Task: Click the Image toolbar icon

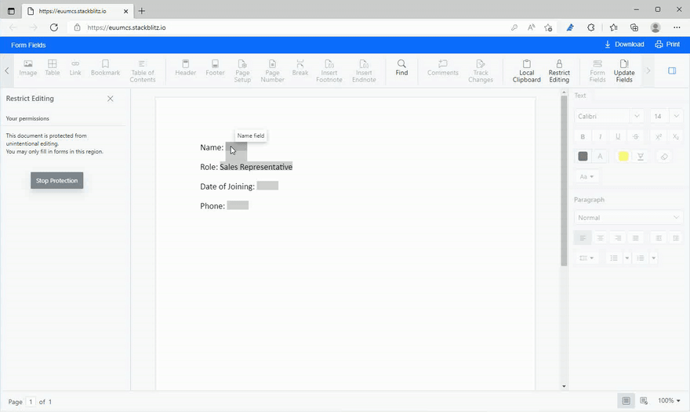Action: pos(27,68)
